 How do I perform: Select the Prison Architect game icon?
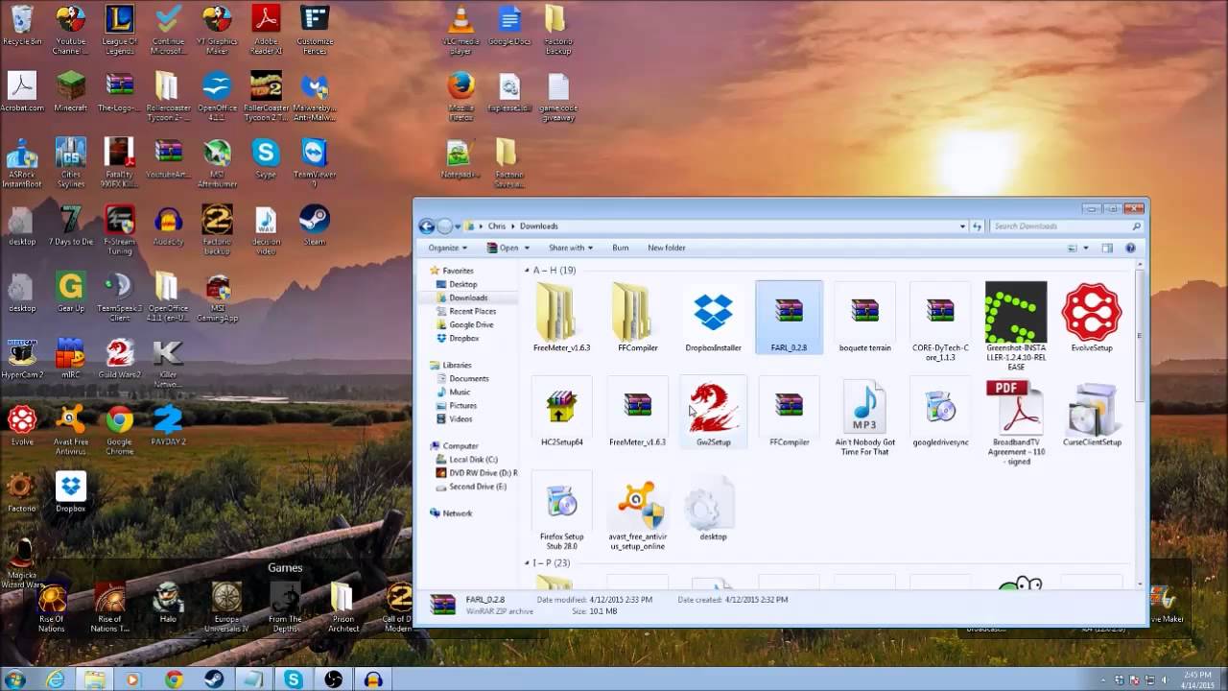click(342, 607)
